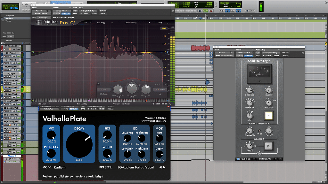Viewport: 328px width, 184px height.
Task: Select the Master 1 track name
Action: (x=12, y=156)
